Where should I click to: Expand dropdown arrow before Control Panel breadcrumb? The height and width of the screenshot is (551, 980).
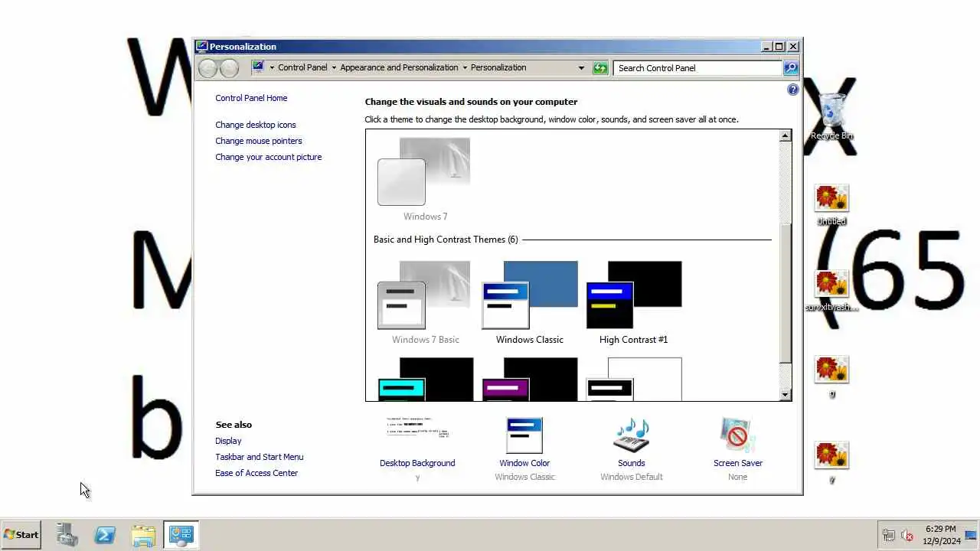(x=272, y=67)
